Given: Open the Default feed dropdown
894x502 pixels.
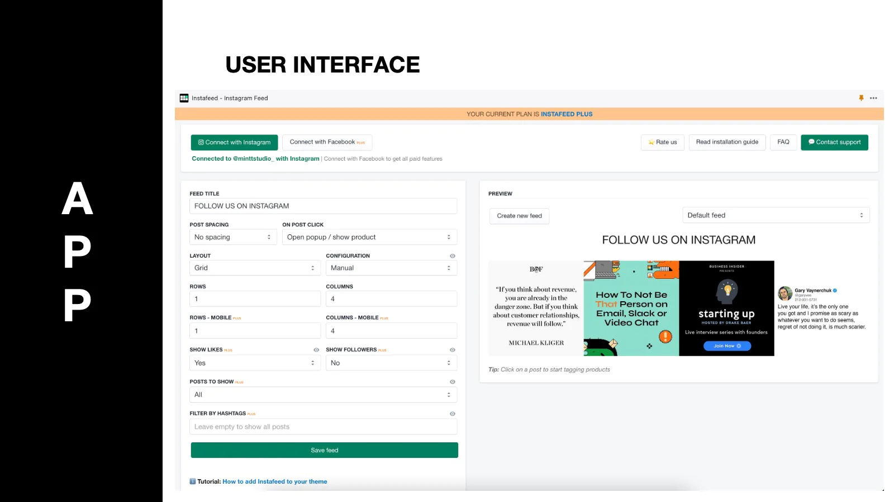Looking at the screenshot, I should click(776, 215).
